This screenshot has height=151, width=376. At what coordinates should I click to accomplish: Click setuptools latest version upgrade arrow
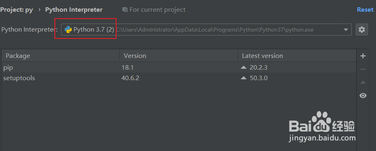[244, 78]
